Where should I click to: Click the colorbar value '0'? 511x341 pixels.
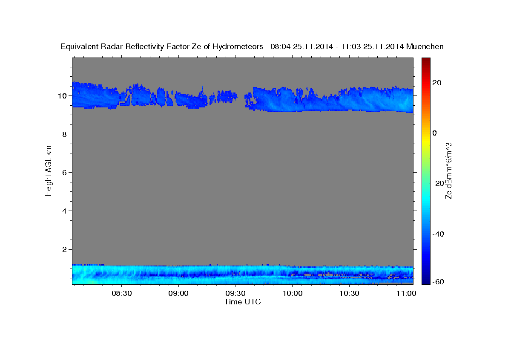[x=435, y=133]
